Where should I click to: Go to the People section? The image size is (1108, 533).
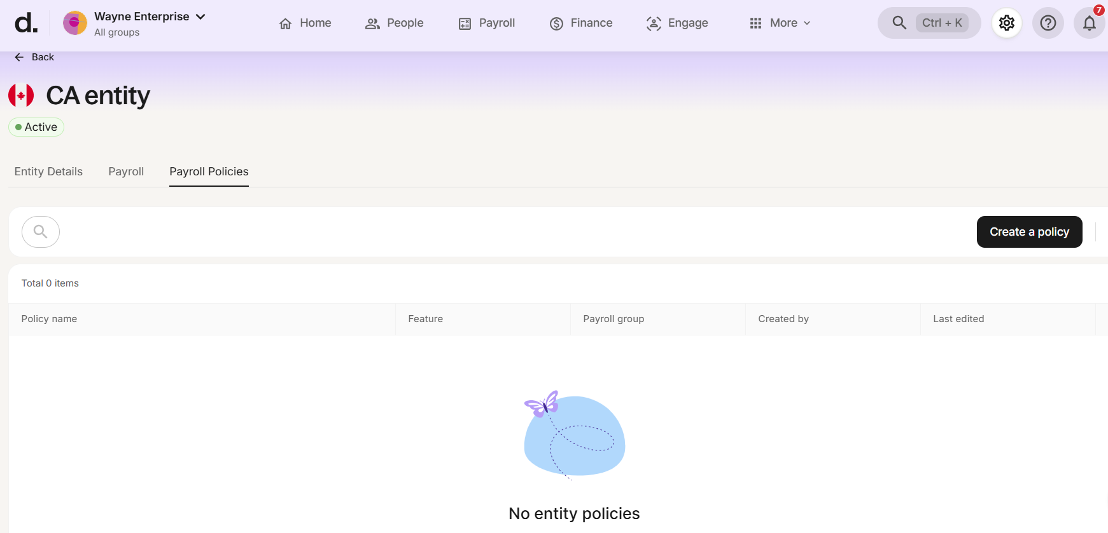click(x=394, y=23)
